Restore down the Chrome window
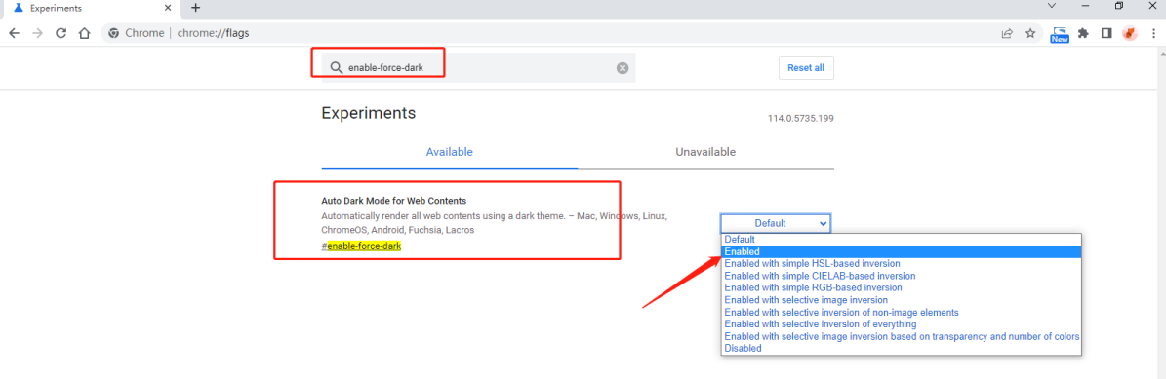The image size is (1166, 379). pyautogui.click(x=1119, y=6)
